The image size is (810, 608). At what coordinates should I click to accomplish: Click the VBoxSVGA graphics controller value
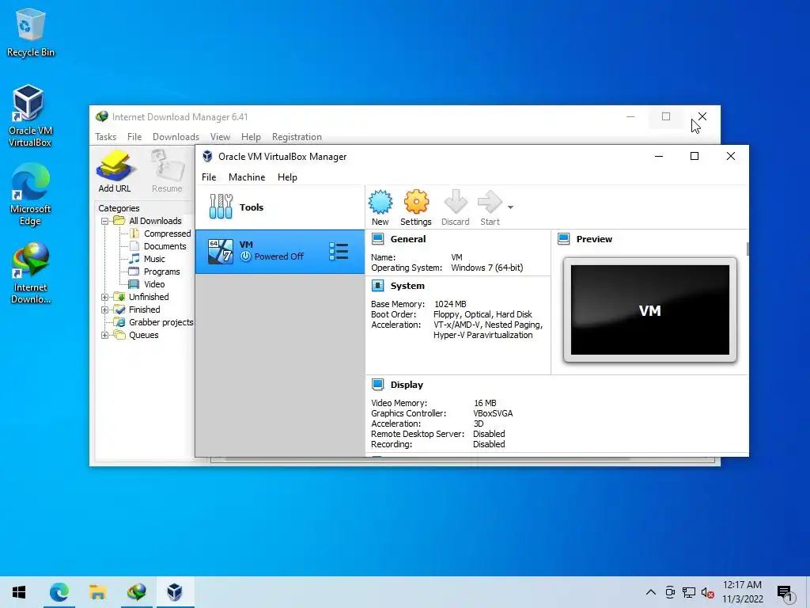coord(493,413)
